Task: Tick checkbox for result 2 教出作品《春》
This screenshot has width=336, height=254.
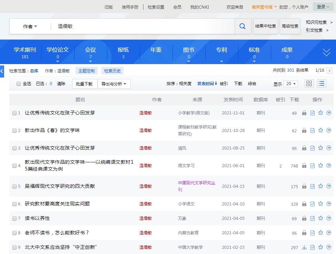Action: coord(14,130)
